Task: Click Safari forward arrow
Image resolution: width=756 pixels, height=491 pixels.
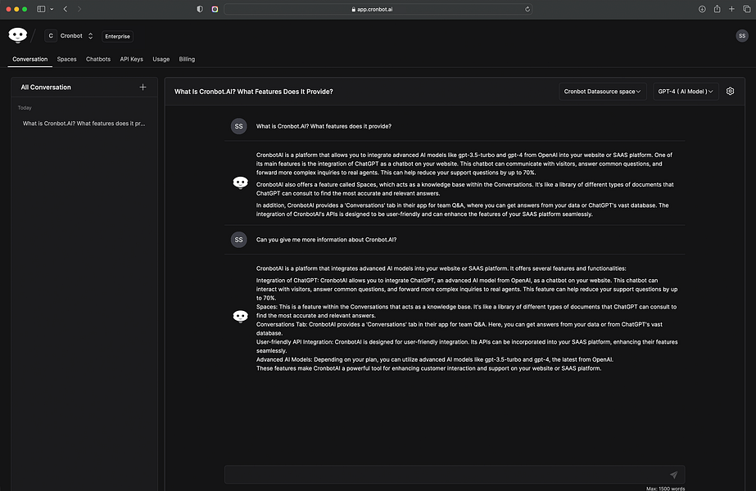Action: [x=79, y=9]
